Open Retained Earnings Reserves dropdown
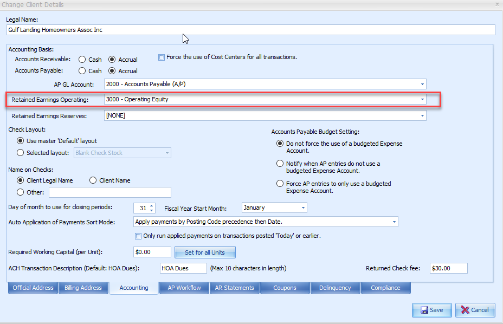The image size is (503, 324). 422,115
